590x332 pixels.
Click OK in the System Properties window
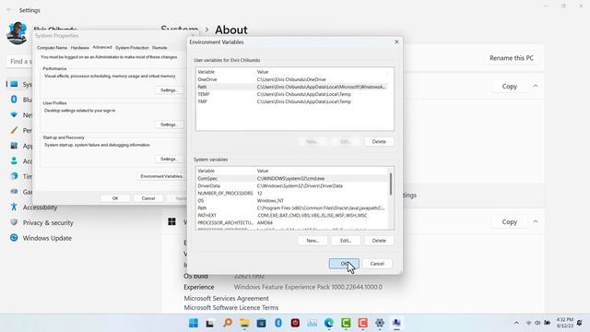[x=115, y=198]
